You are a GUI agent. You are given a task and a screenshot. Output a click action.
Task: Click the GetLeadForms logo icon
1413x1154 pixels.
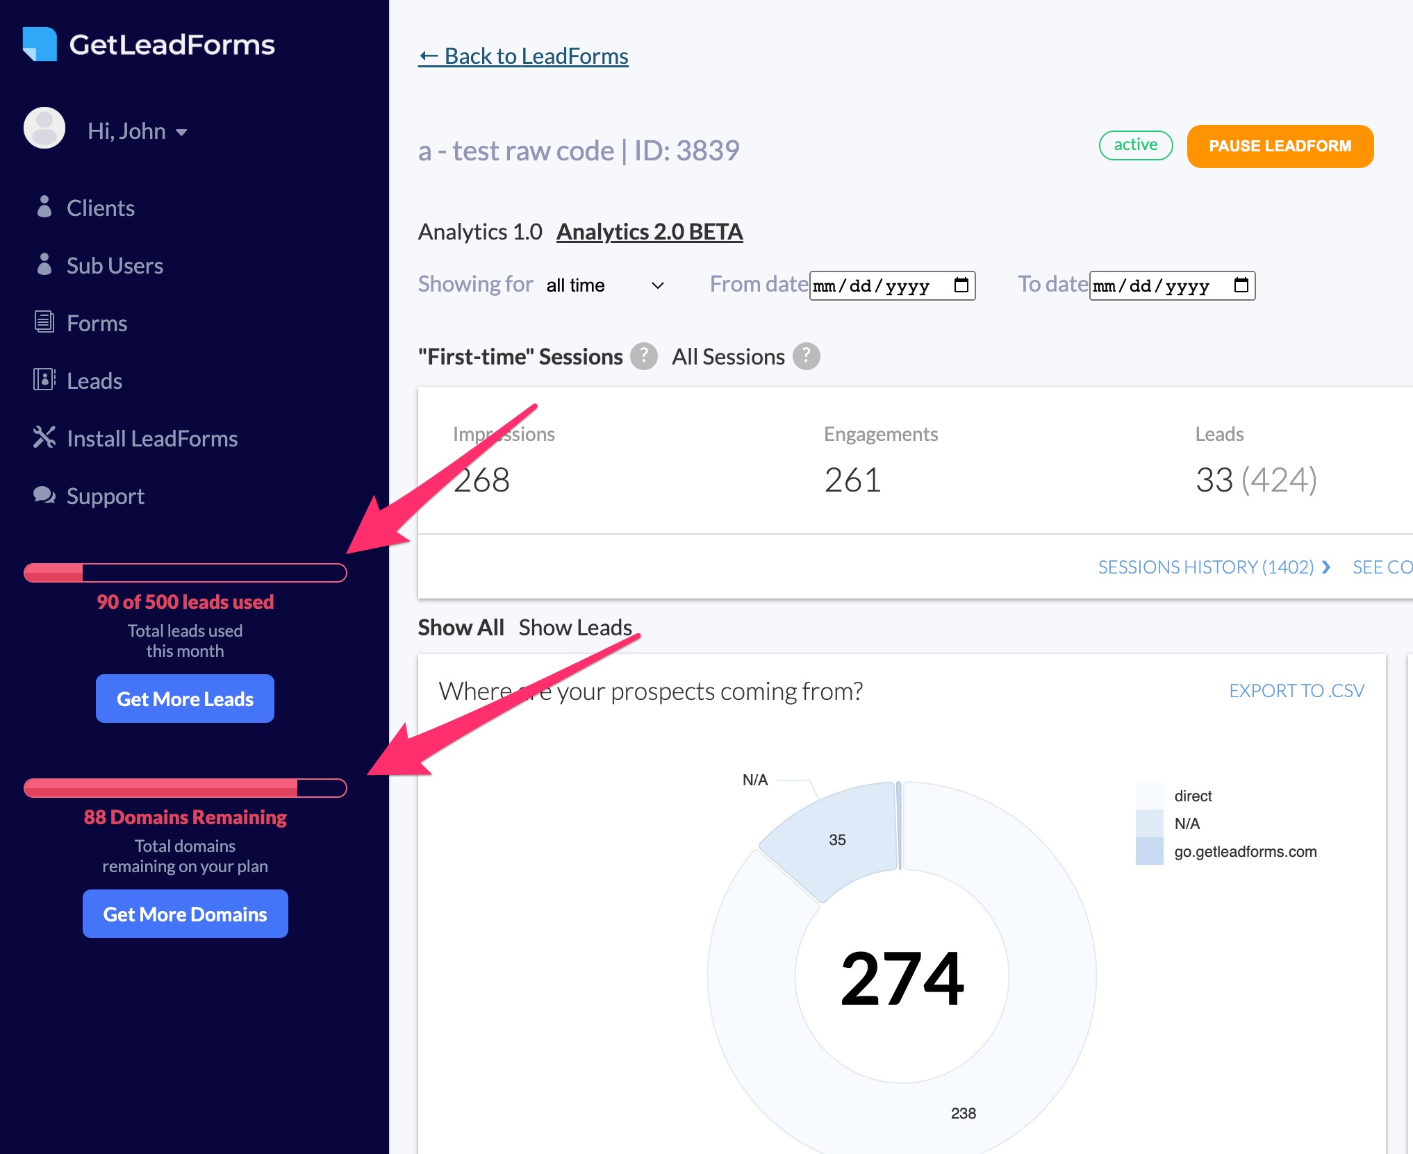point(40,44)
